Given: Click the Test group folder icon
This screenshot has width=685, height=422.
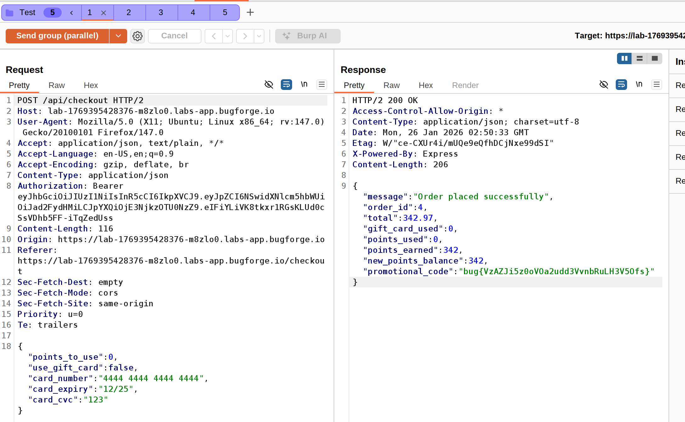Looking at the screenshot, I should tap(10, 13).
